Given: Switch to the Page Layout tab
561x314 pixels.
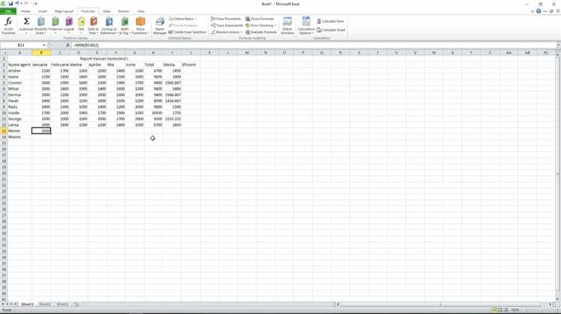Looking at the screenshot, I should coord(64,11).
